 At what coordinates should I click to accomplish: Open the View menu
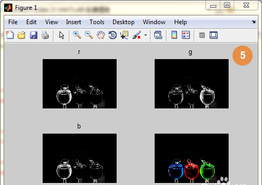51,22
